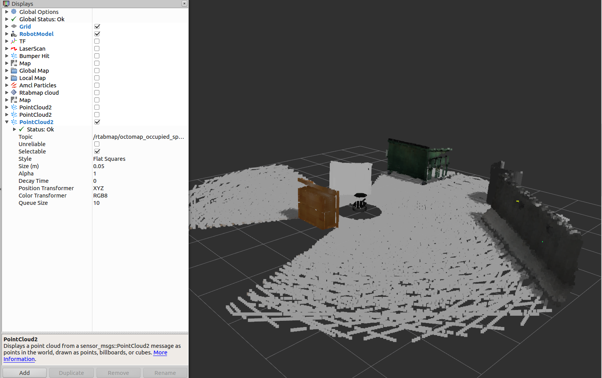Click the Global Map display icon
The image size is (602, 378).
click(x=14, y=70)
